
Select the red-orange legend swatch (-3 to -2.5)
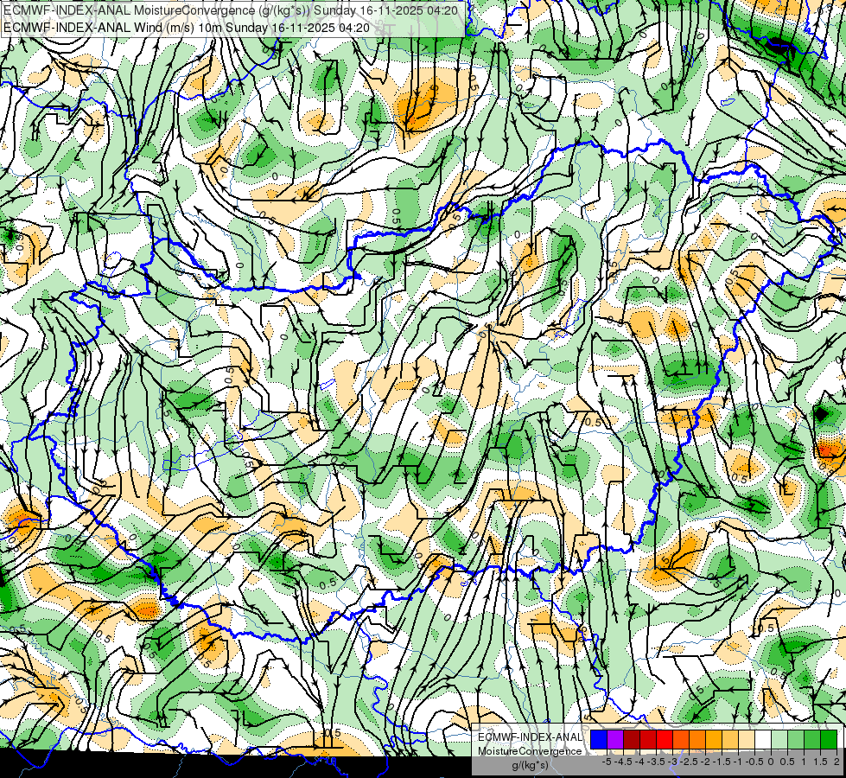[x=681, y=739]
